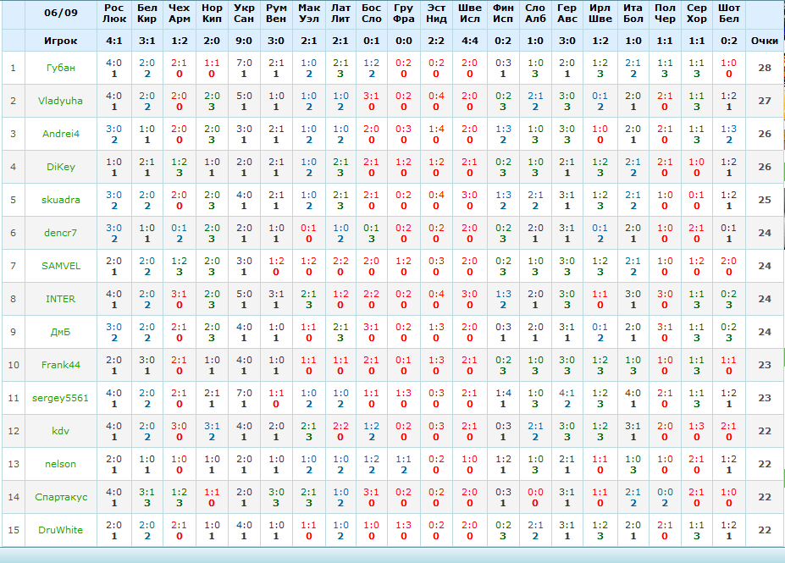Click the Очки column header
Screen dimensions: 785x563
(x=765, y=41)
